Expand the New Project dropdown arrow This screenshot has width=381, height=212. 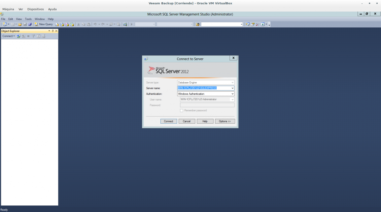(x=9, y=24)
